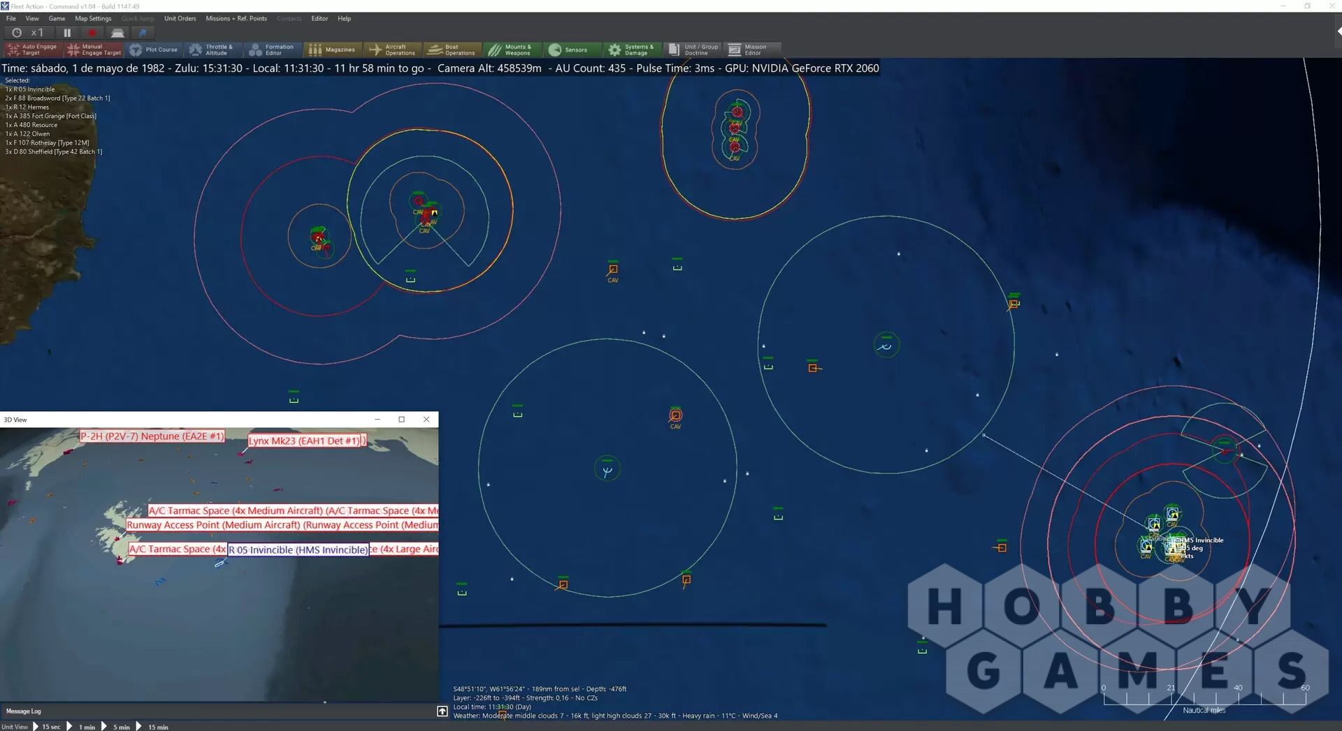Select submarine contact in left sonar circle

click(607, 471)
